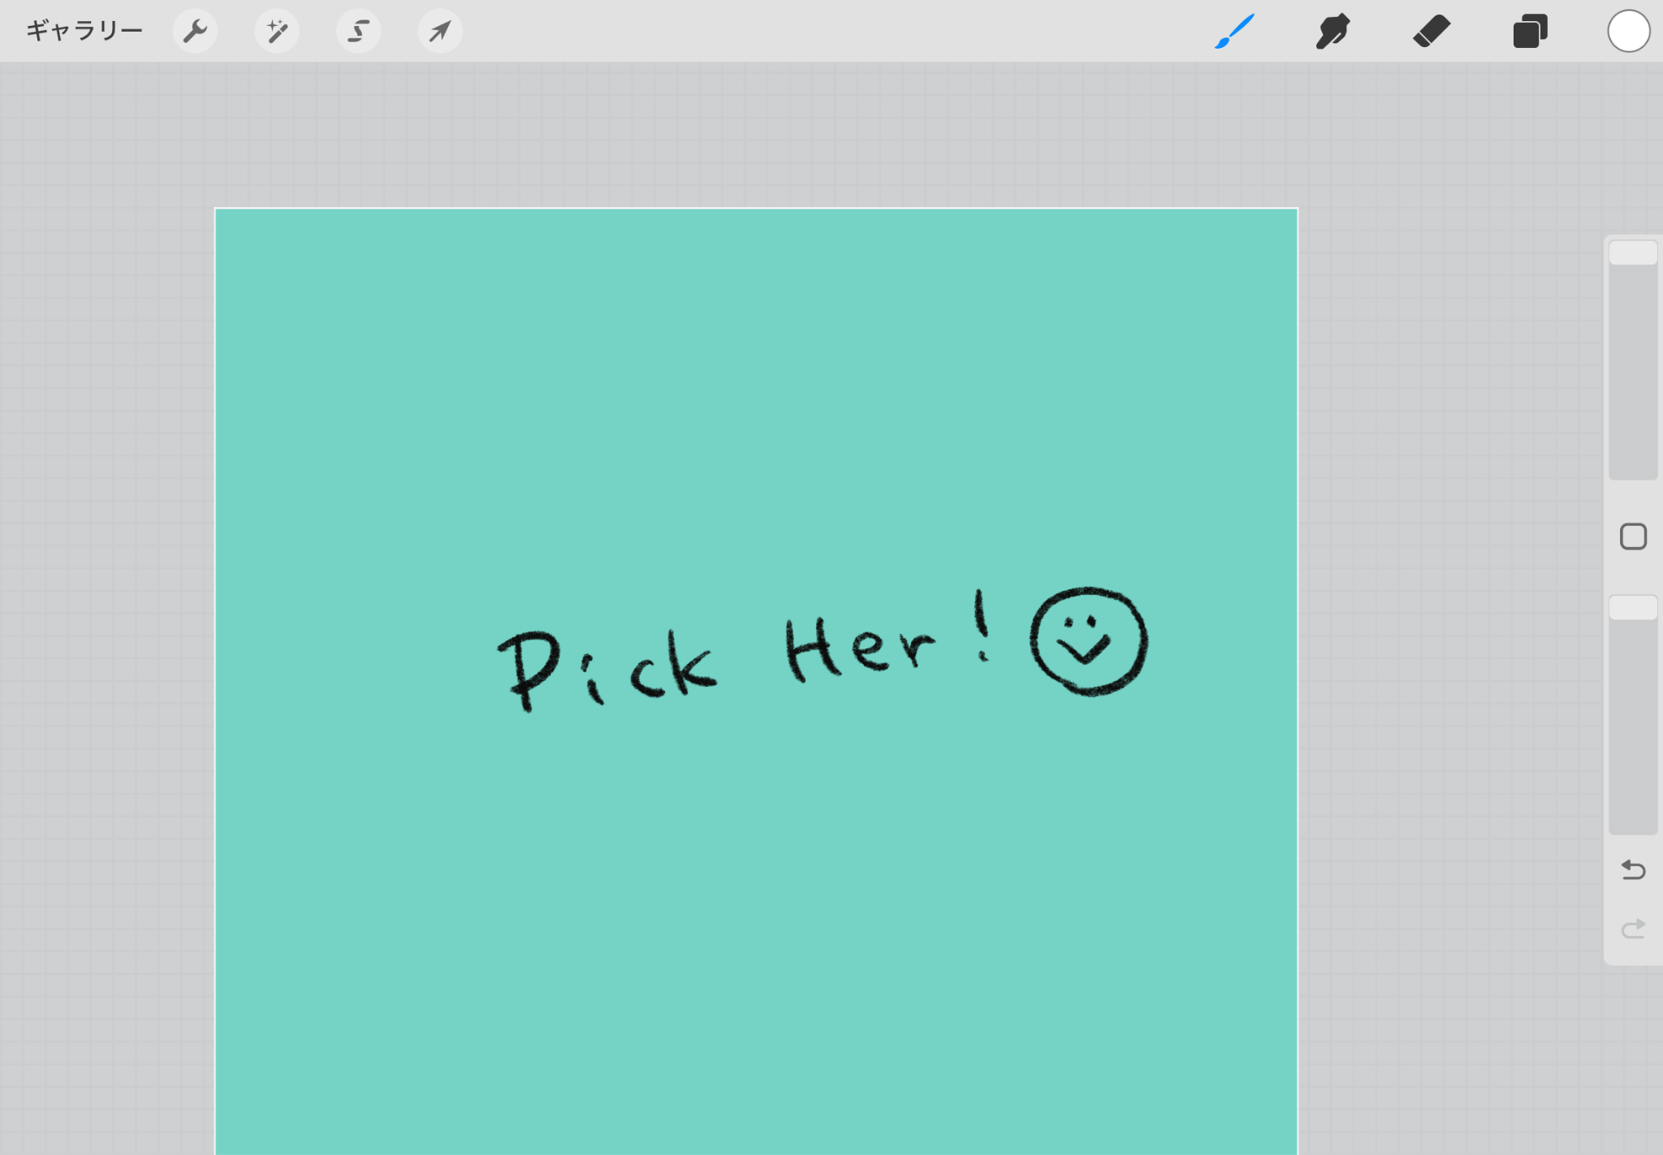Image resolution: width=1663 pixels, height=1155 pixels.
Task: Click the middle of the brush size slider track
Action: click(1633, 361)
